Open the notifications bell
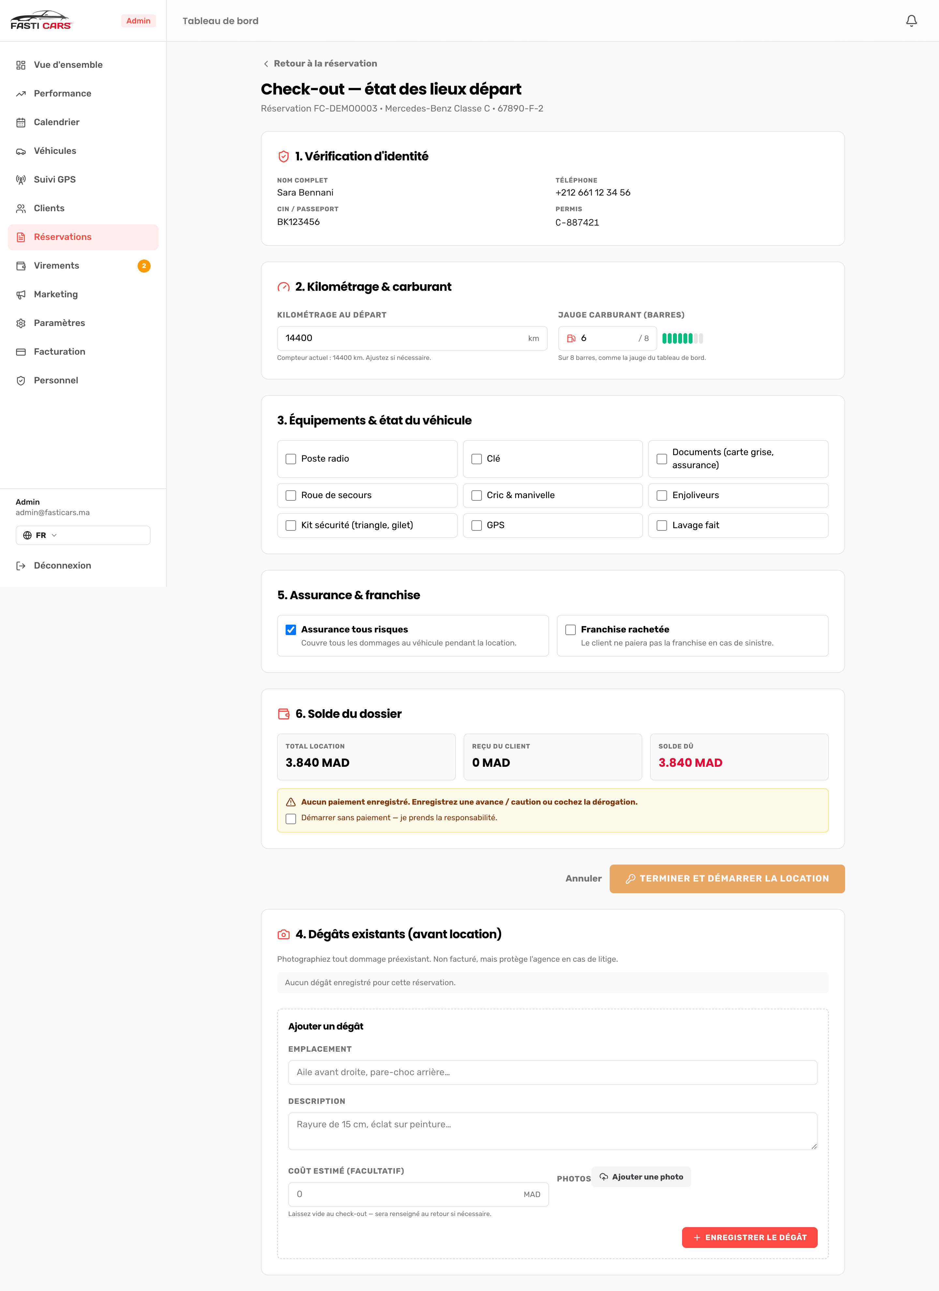This screenshot has height=1291, width=939. [x=911, y=21]
